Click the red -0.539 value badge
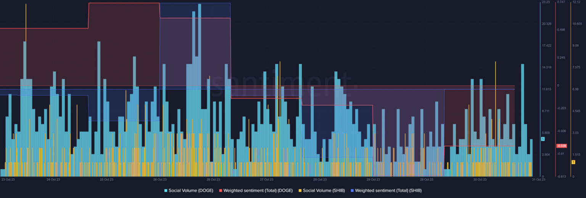Image resolution: width=586 pixels, height=198 pixels. click(561, 146)
